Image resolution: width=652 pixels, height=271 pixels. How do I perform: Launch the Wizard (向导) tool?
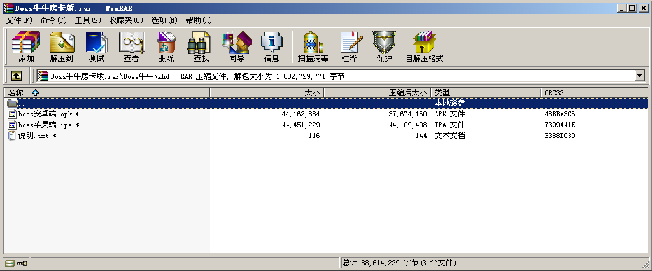pyautogui.click(x=236, y=47)
